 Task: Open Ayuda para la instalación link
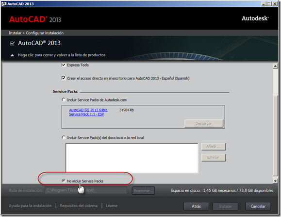tap(30, 206)
